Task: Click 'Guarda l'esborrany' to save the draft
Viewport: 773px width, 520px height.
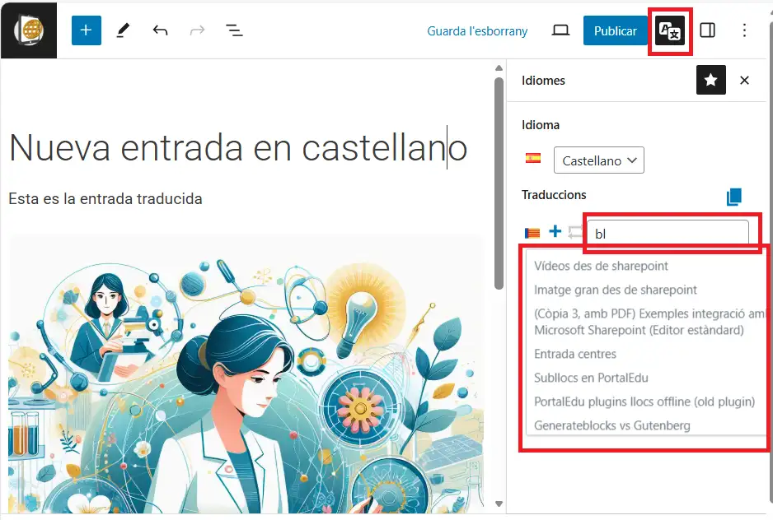Action: tap(477, 30)
